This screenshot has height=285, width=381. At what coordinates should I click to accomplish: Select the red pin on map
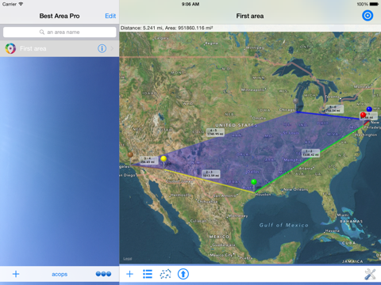tap(363, 116)
